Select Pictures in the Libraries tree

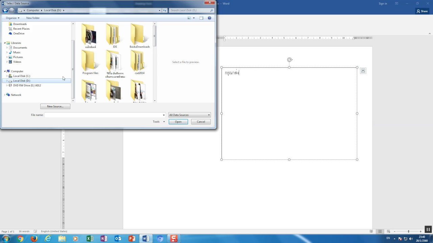(18, 57)
